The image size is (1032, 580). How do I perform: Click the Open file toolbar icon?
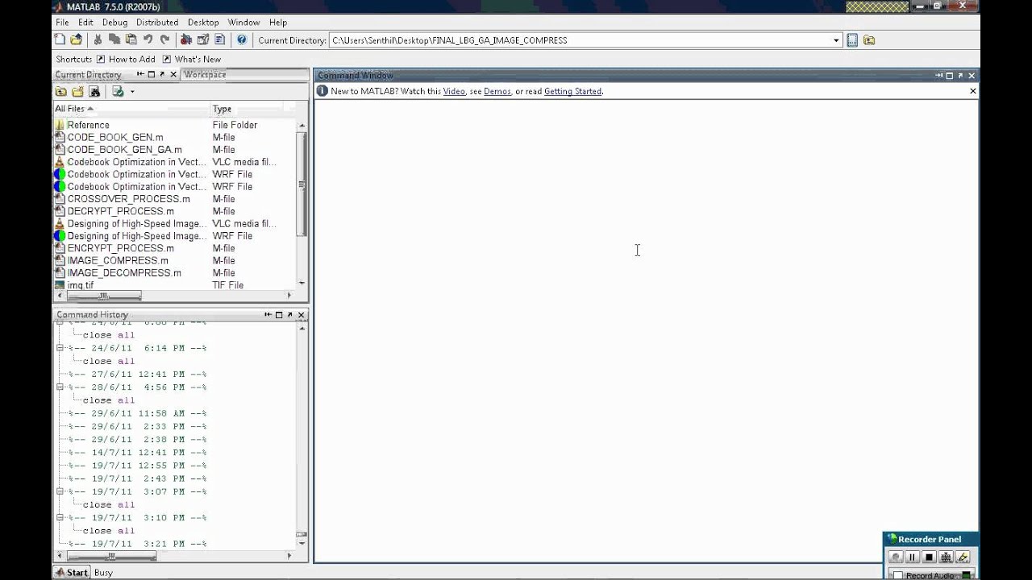tap(77, 39)
